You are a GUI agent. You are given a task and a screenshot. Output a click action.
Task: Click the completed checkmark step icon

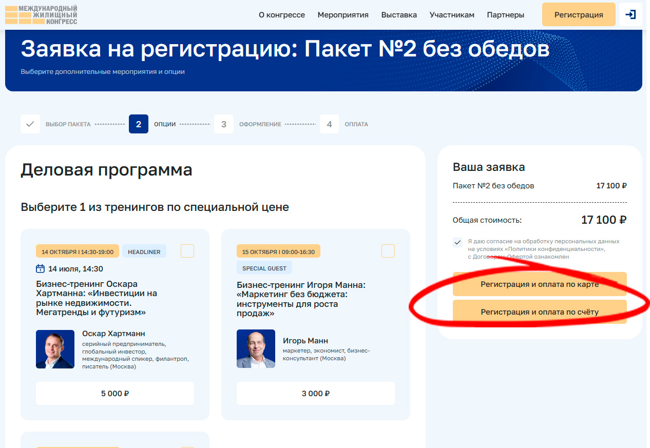[x=30, y=124]
